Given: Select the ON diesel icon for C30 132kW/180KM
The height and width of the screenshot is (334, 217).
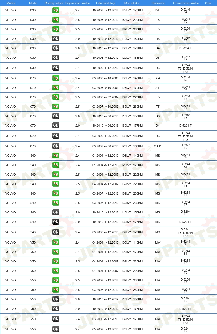Looking at the screenshot, I should click(56, 68).
